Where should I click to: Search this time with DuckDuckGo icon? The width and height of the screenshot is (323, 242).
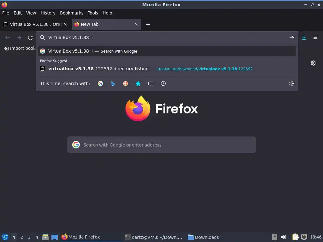126,84
